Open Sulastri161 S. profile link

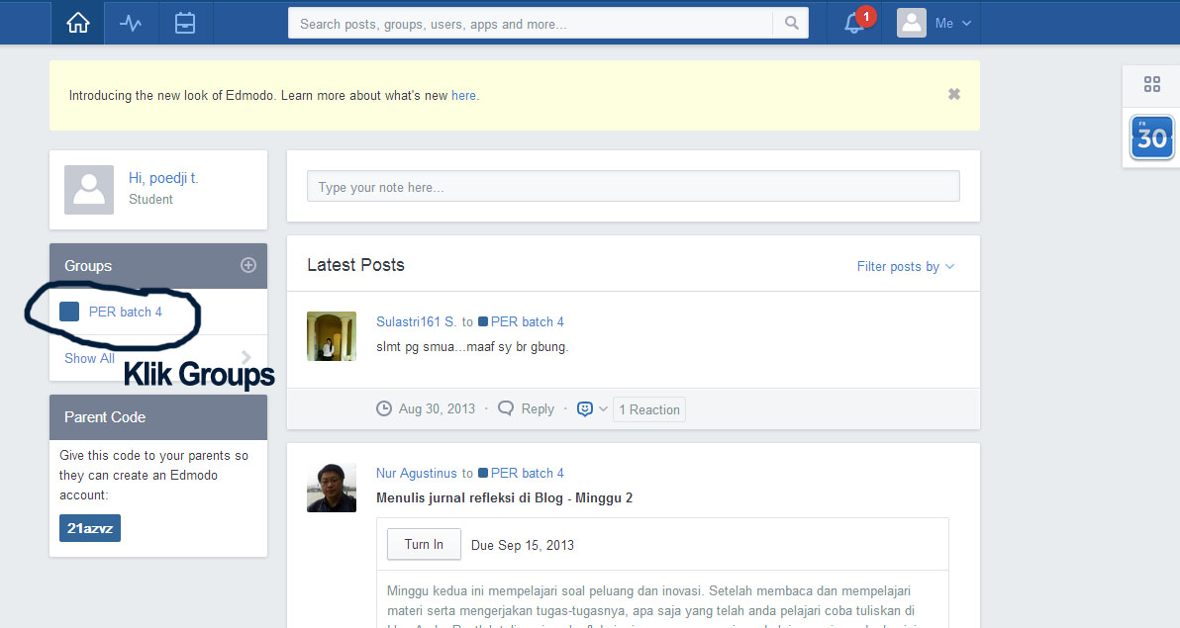pos(416,321)
